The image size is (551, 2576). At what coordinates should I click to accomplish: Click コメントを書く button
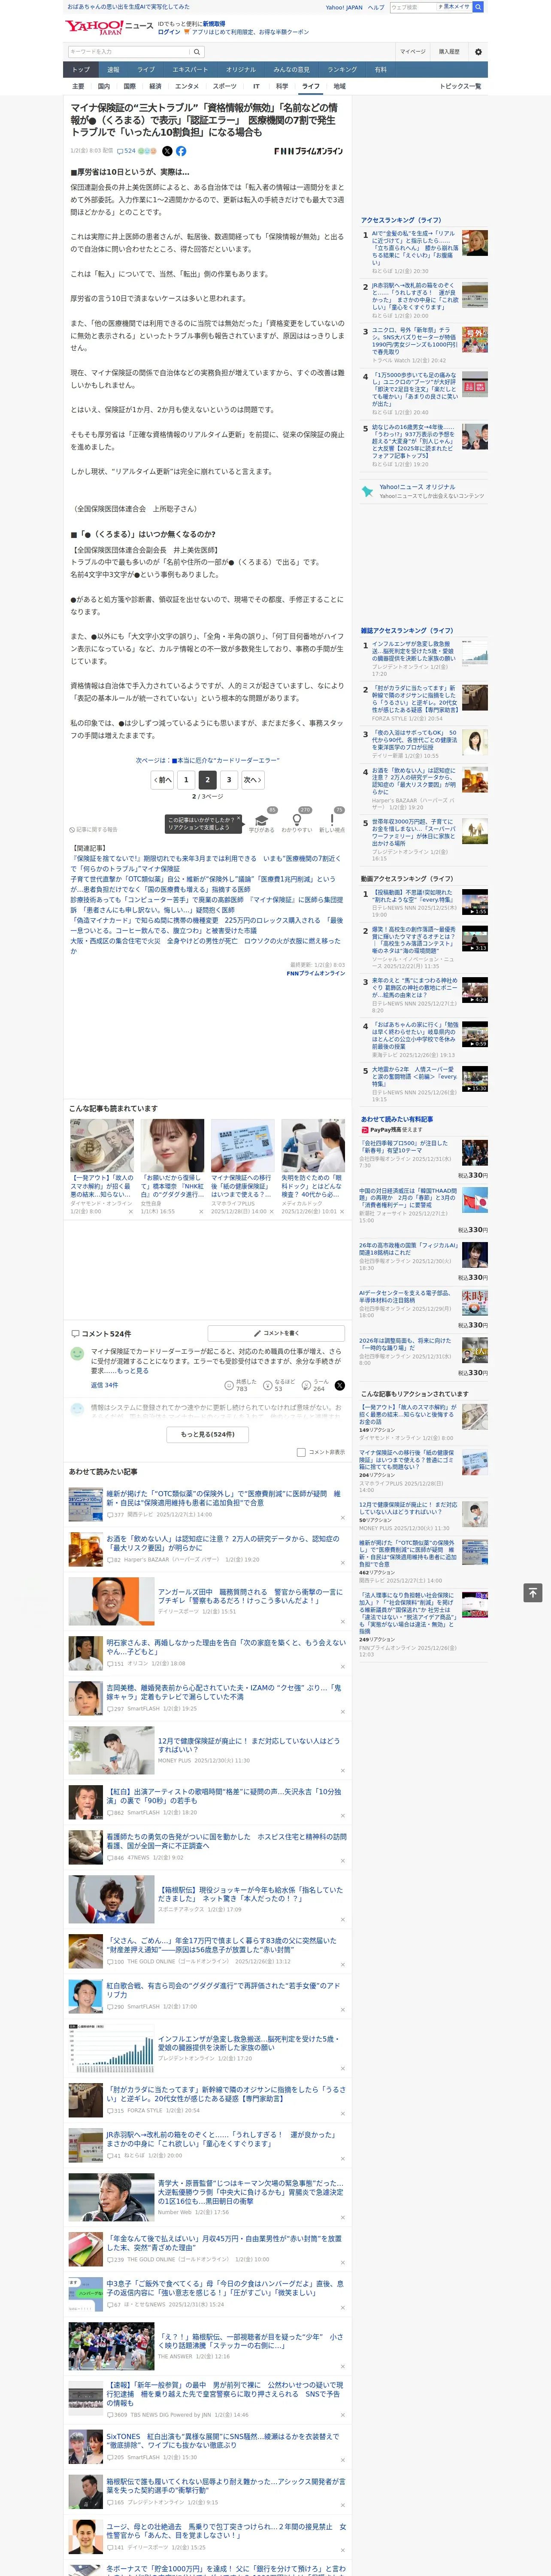pyautogui.click(x=276, y=1333)
